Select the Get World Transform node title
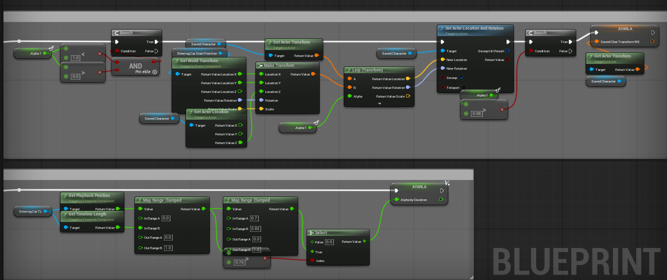Viewport: 667px width, 280px height. [199, 61]
